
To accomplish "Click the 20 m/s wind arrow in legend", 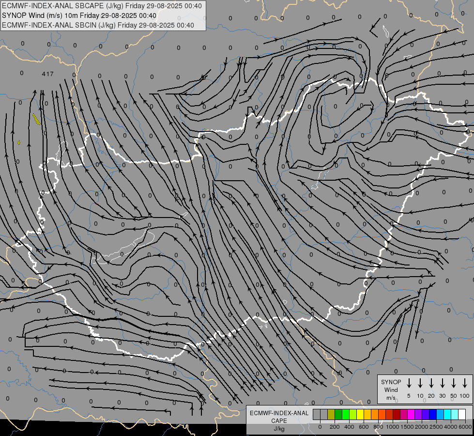I will point(431,383).
